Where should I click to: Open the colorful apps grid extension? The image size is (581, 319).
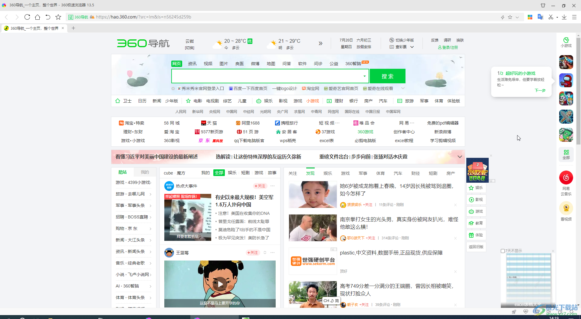coord(530,17)
